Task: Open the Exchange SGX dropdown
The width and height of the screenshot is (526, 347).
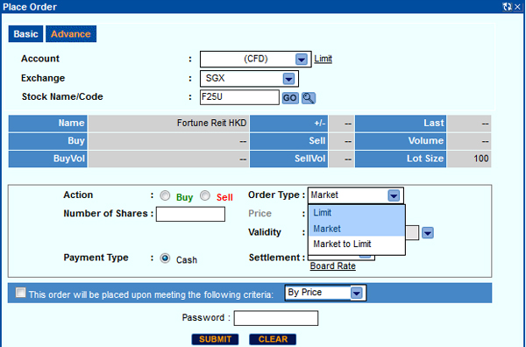Action: point(249,79)
